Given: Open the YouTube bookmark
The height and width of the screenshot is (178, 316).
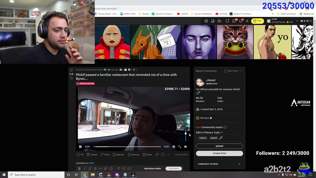Looking at the screenshot, I should pyautogui.click(x=221, y=14).
